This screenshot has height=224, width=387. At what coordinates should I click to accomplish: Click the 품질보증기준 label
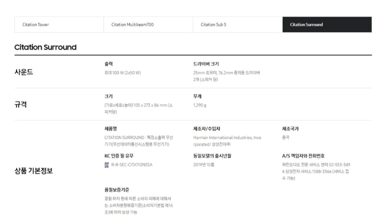coord(117,190)
